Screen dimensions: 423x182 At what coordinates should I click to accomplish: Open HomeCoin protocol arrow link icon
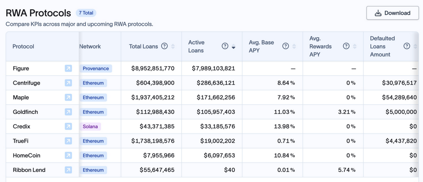68,155
